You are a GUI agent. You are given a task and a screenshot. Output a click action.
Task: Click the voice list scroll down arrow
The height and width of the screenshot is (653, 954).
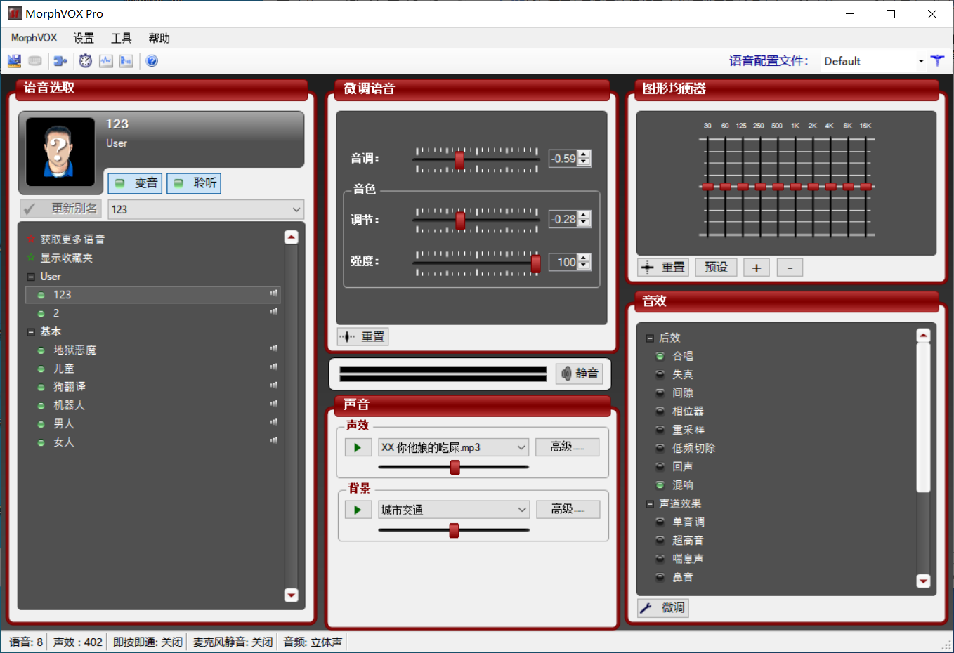click(x=291, y=595)
